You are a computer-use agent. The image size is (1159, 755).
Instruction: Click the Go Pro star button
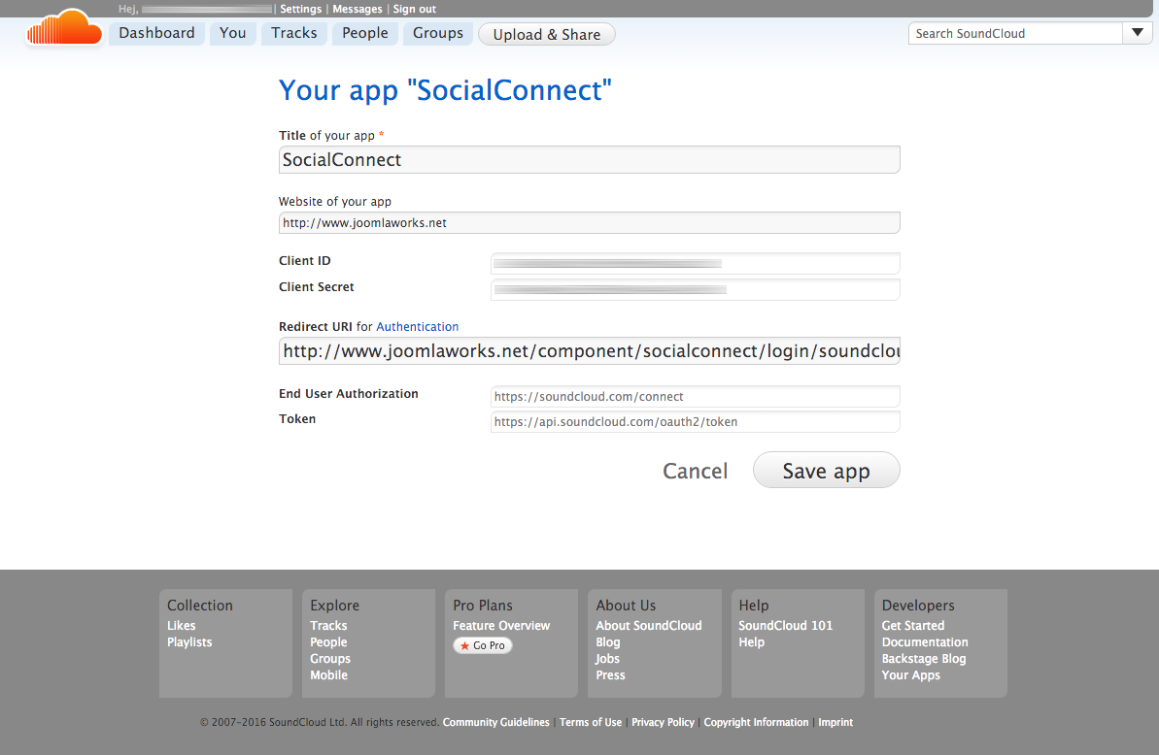tap(483, 645)
